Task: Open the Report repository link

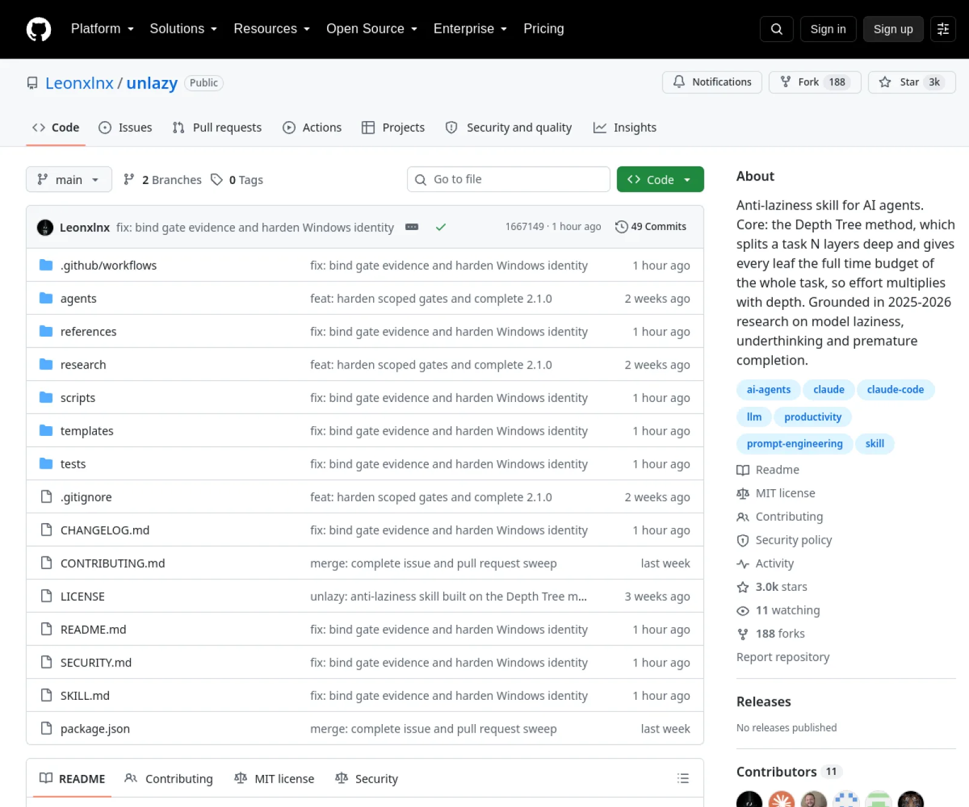Action: [782, 657]
